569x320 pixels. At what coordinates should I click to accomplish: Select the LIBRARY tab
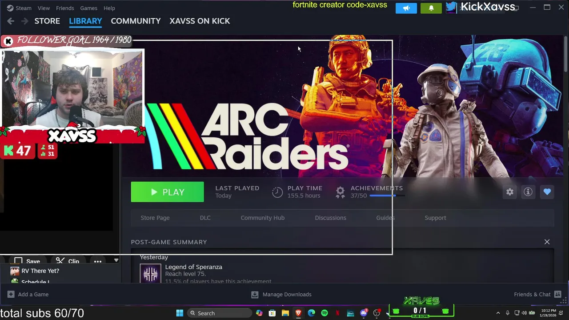pos(85,21)
